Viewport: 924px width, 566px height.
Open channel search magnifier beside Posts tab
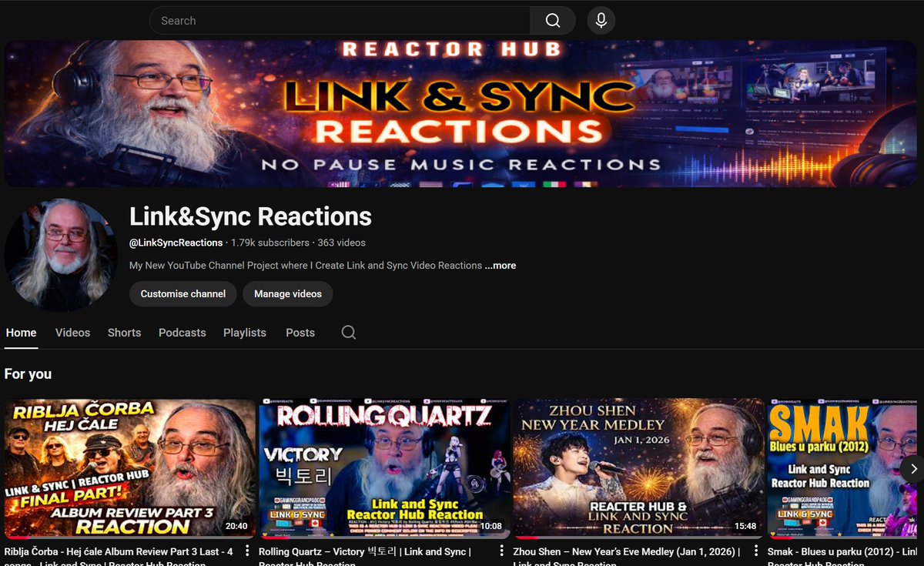349,333
